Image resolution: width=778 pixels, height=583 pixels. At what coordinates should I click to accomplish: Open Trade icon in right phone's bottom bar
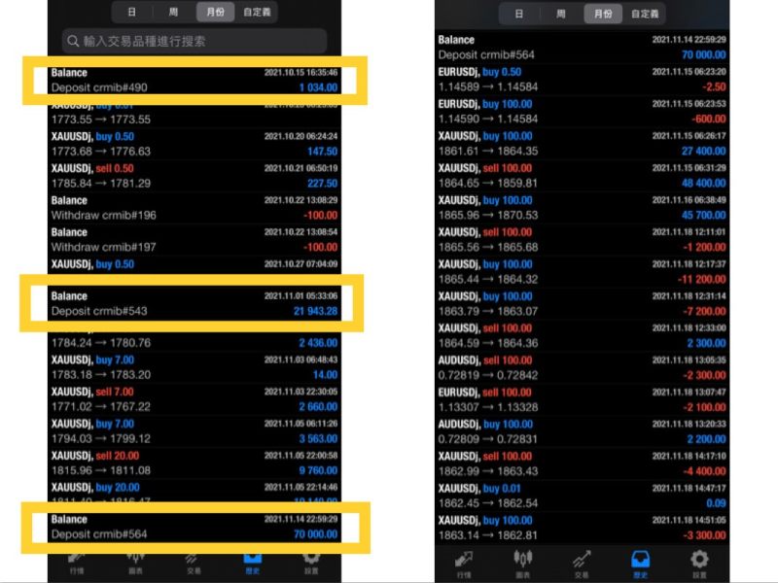click(582, 564)
